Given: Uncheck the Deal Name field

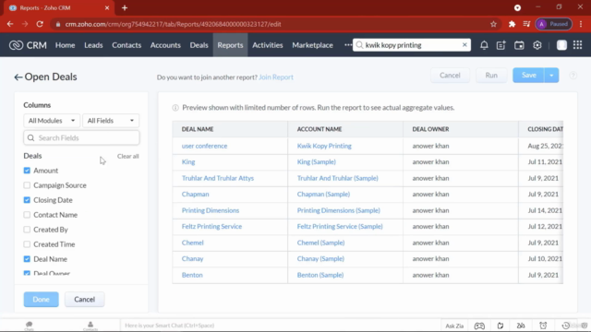Looking at the screenshot, I should pyautogui.click(x=27, y=259).
